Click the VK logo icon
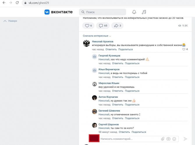Viewport: 195px width, 145px height. [47, 12]
